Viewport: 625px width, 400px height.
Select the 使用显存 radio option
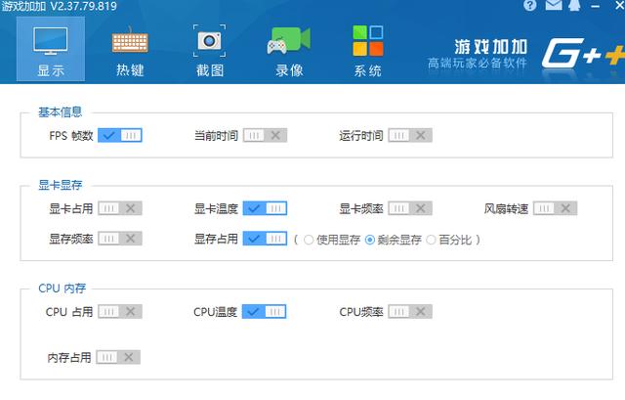(309, 240)
